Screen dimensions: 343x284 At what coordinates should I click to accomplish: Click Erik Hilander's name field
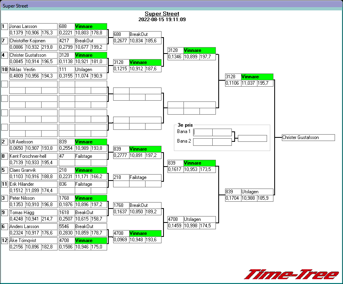coord(33,184)
